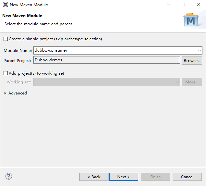Expand the Advanced section
Viewport: 206px width, 186px height.
(5, 93)
